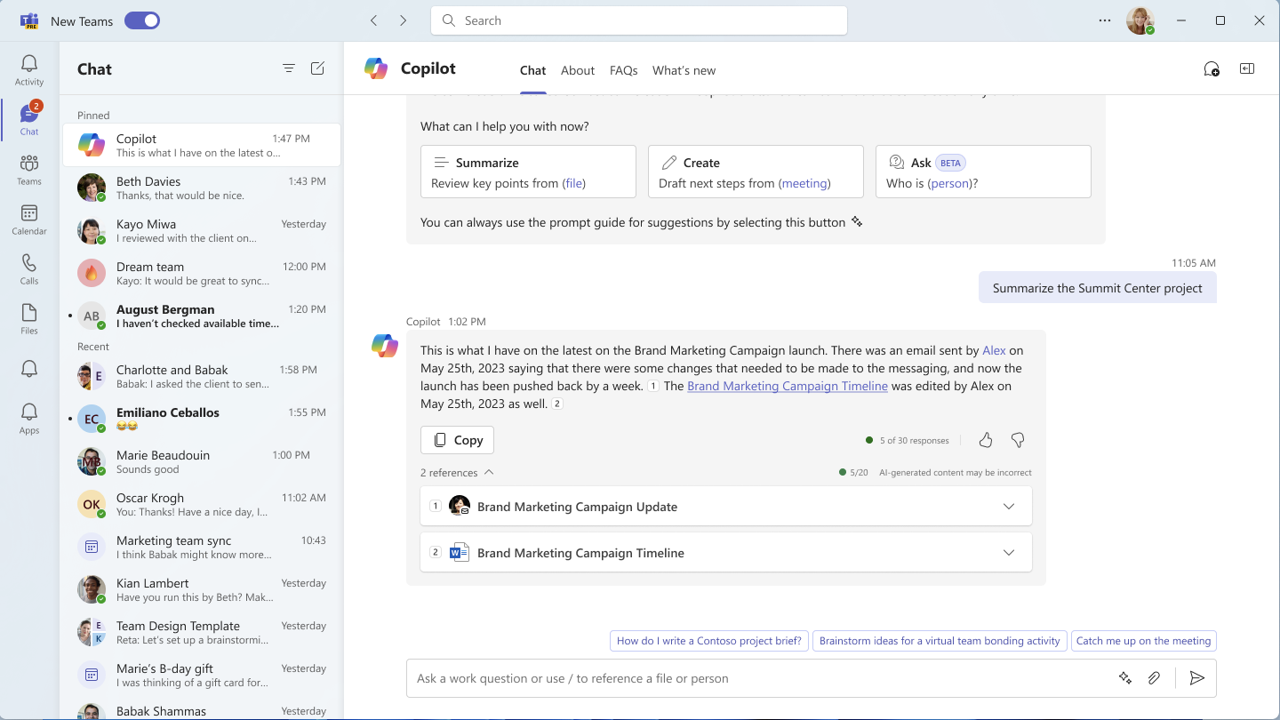
Task: Open the Calendar from the left rail
Action: [x=28, y=218]
